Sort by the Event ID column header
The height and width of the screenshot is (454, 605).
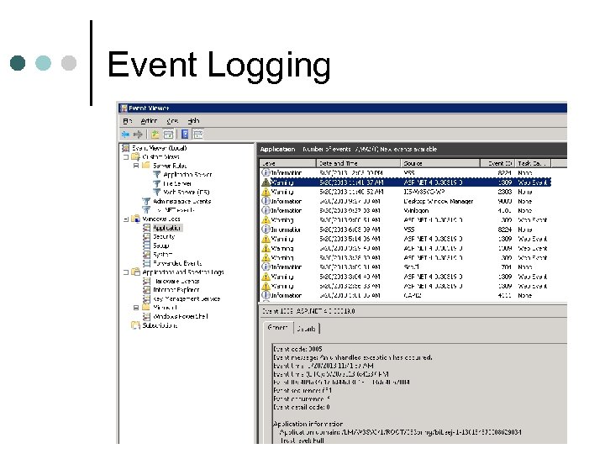pos(497,163)
